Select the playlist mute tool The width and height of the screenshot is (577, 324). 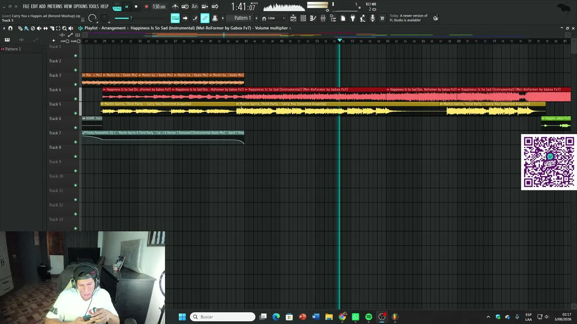39,28
